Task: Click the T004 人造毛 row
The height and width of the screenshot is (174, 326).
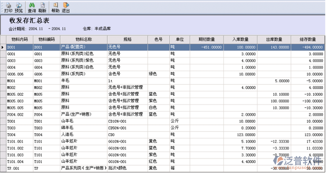Action: [x=84, y=134]
